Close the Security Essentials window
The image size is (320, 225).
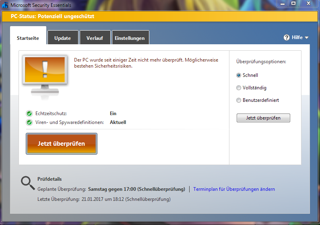point(308,4)
